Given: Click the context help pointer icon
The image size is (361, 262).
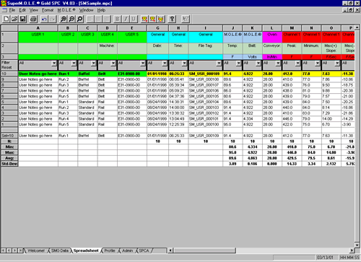Looking at the screenshot, I should coord(186,19).
